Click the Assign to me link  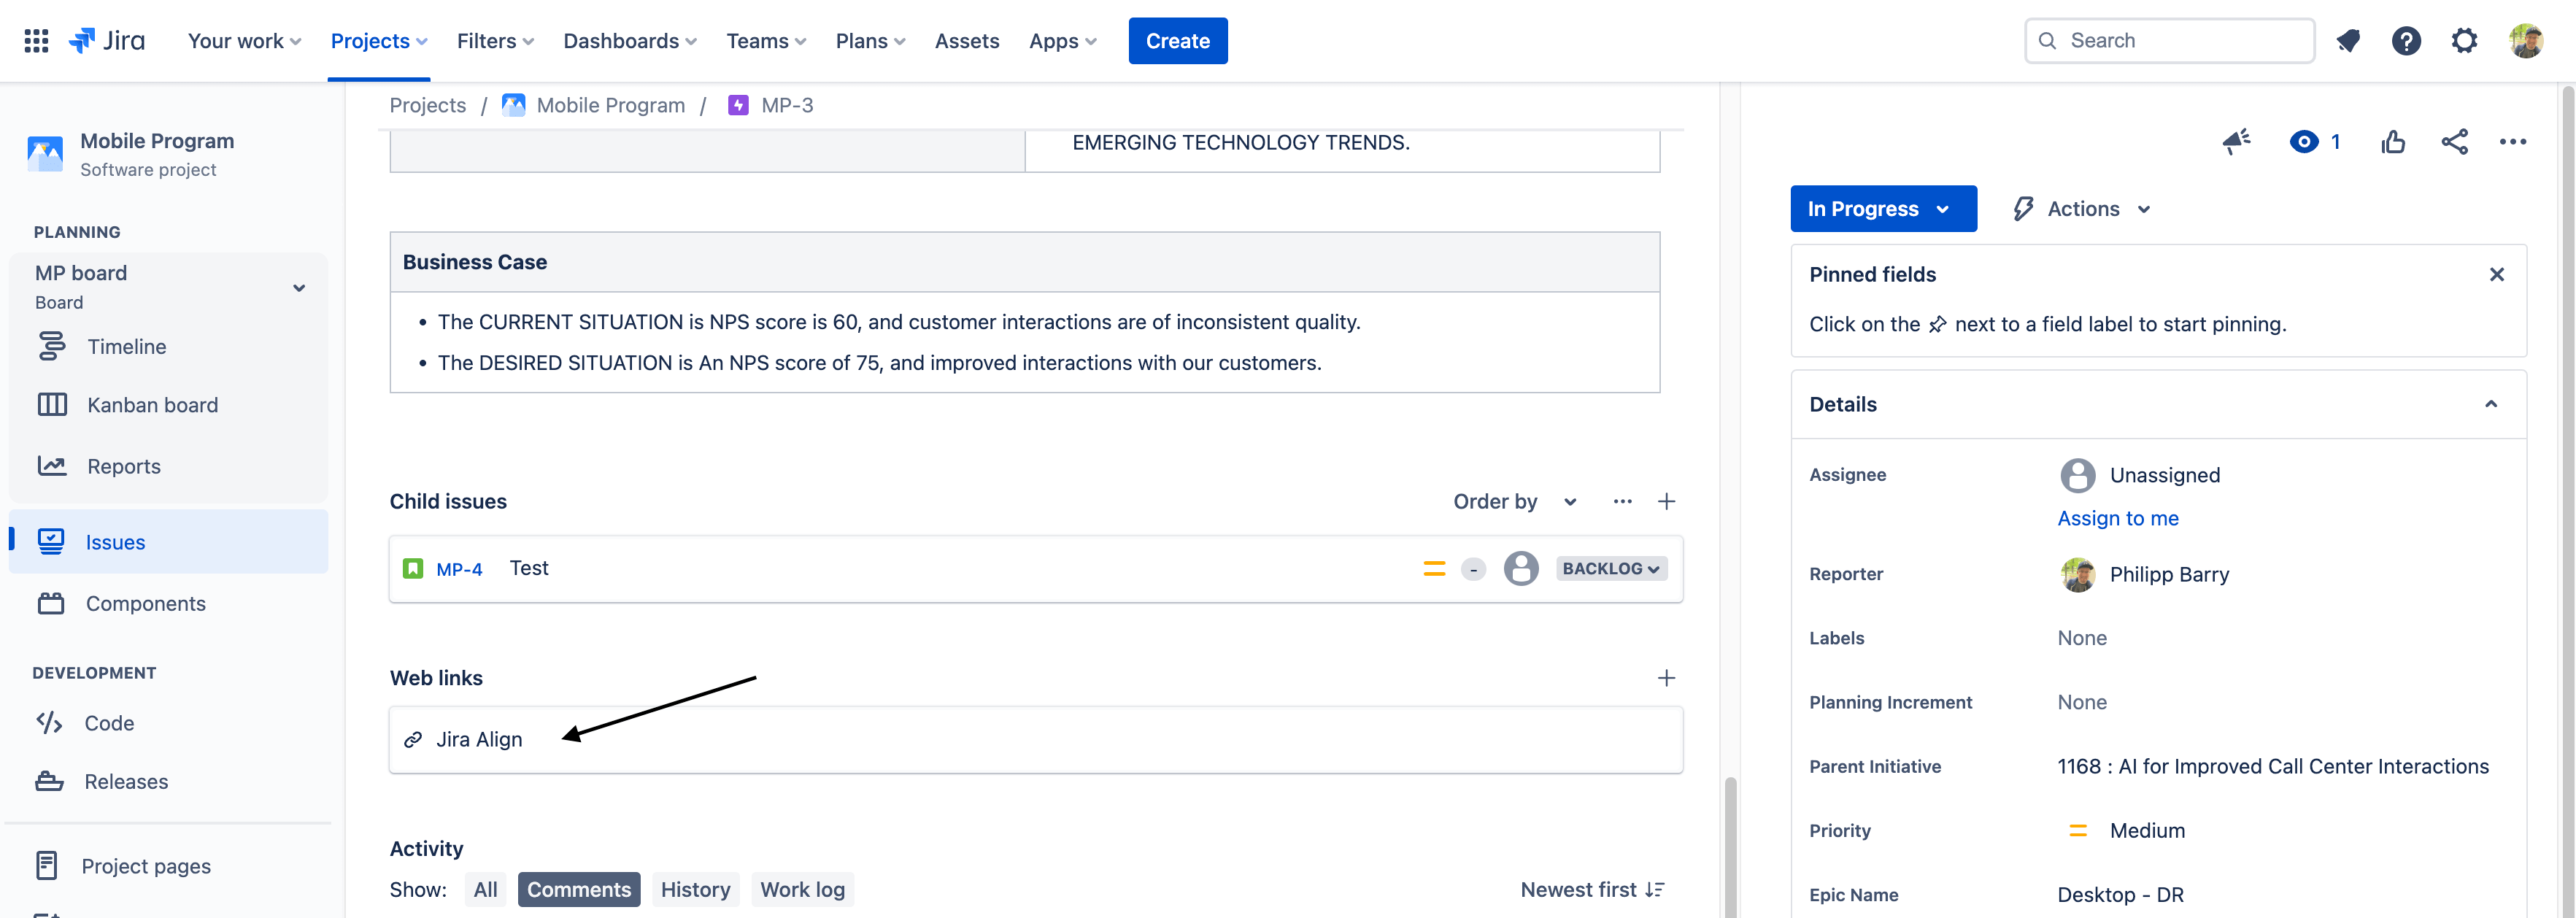(2118, 518)
